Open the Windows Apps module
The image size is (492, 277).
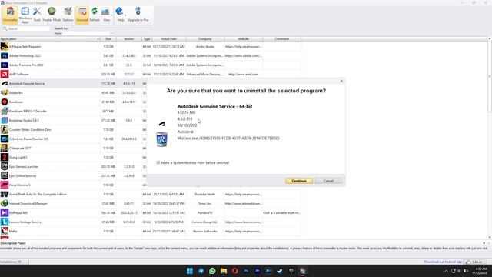coord(25,15)
